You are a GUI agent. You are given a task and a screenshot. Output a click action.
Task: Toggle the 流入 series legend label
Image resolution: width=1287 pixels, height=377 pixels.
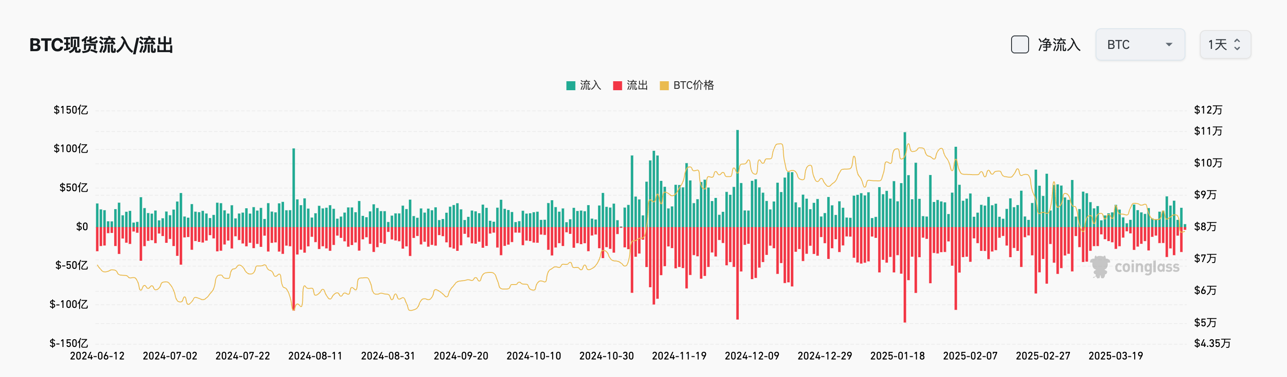coord(590,85)
